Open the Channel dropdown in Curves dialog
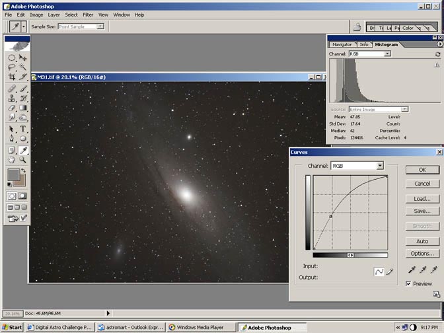 [380, 166]
